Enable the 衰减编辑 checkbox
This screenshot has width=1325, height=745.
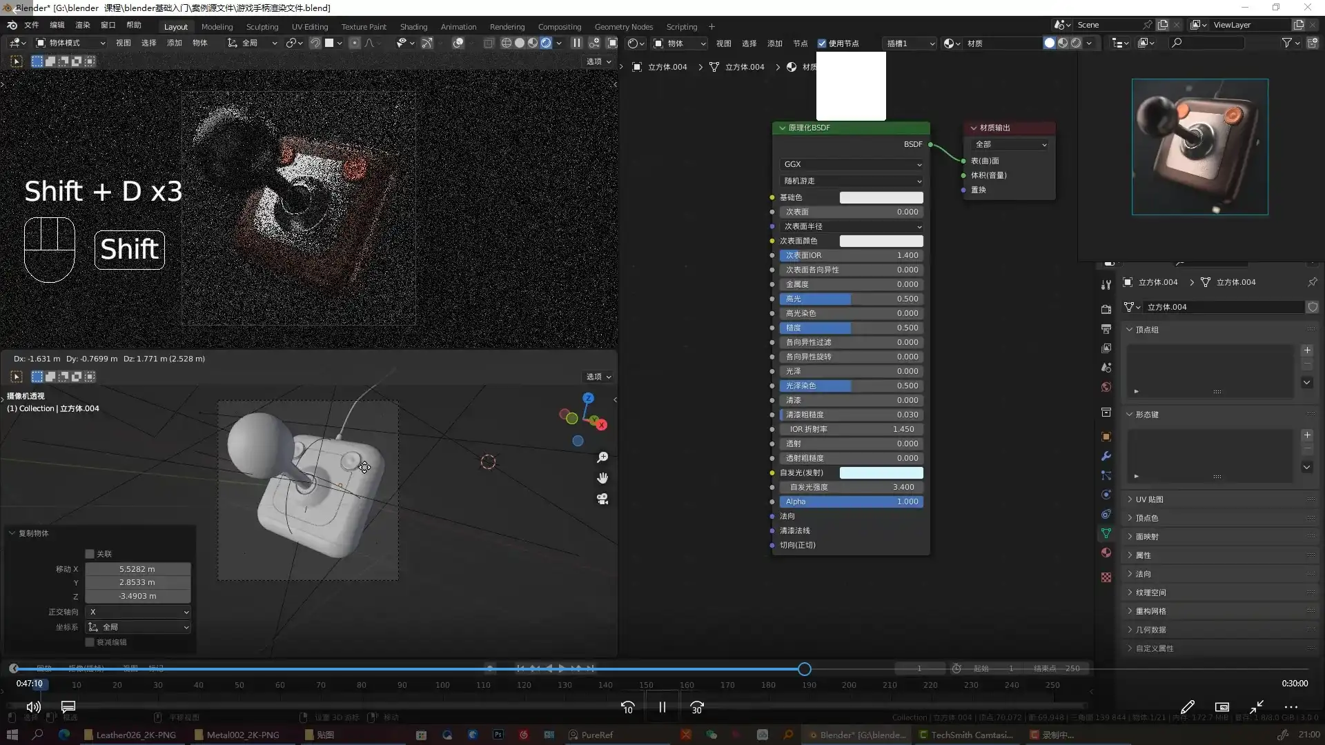click(90, 642)
